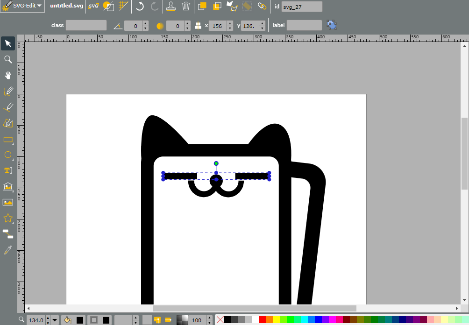The height and width of the screenshot is (325, 469).
Task: Increase the rotation angle value
Action: pos(145,23)
